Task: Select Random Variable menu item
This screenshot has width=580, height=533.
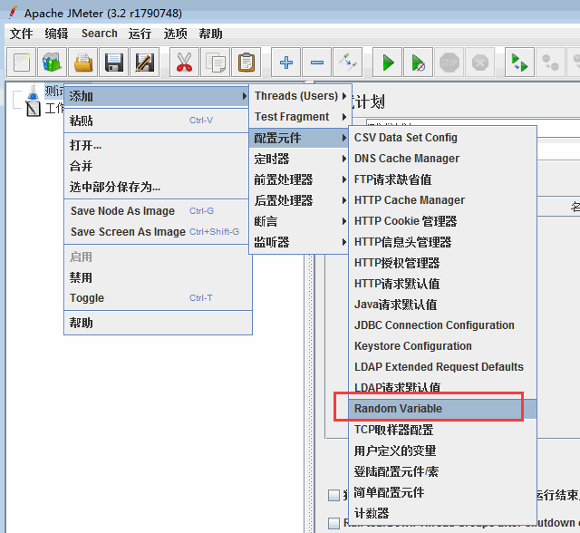Action: tap(443, 409)
